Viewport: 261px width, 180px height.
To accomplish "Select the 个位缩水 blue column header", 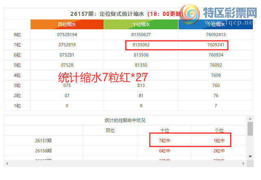I will 216,24.
